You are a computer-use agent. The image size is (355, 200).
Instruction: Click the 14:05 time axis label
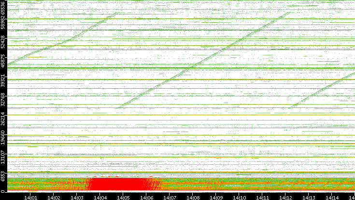click(x=124, y=197)
